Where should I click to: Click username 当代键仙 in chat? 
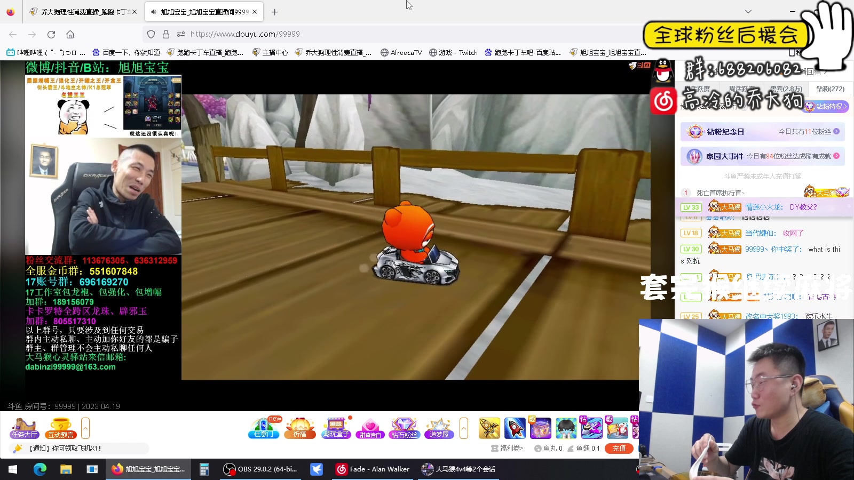tap(761, 233)
